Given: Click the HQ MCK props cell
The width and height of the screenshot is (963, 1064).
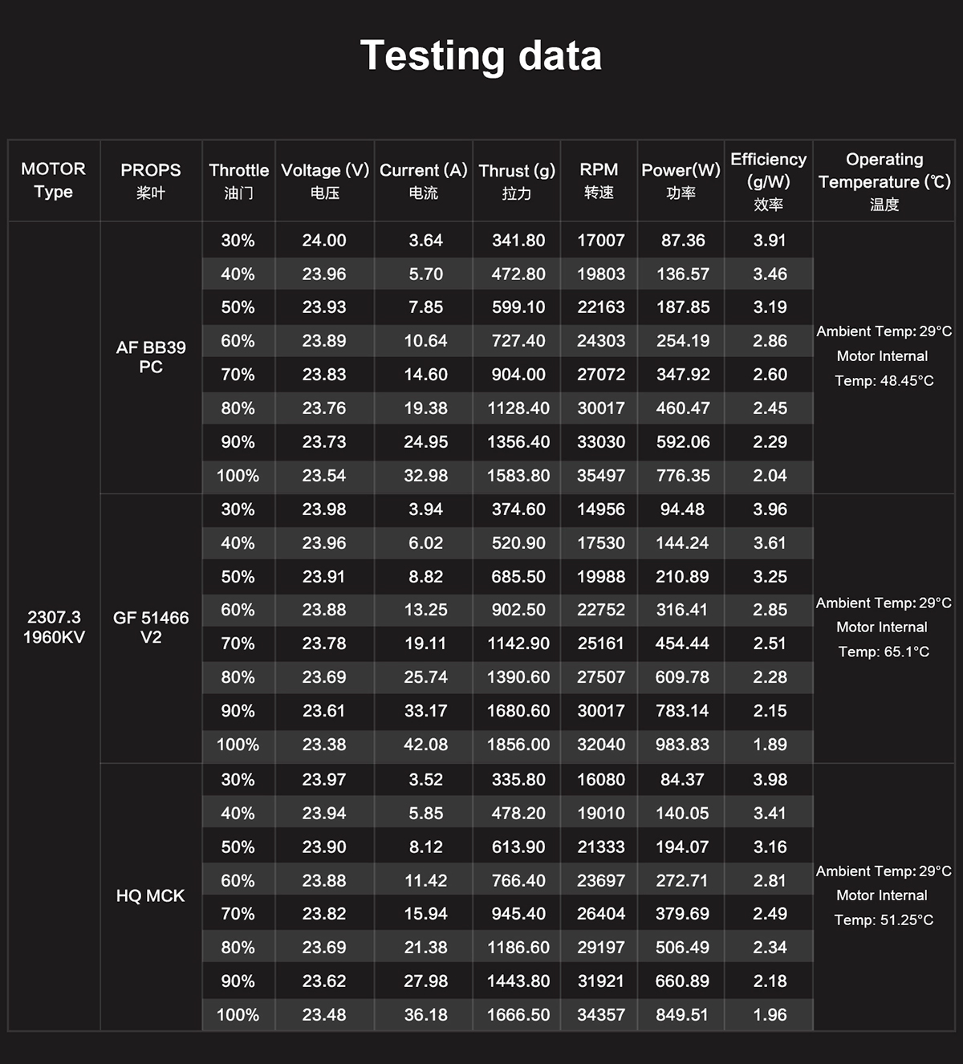Looking at the screenshot, I should (150, 895).
